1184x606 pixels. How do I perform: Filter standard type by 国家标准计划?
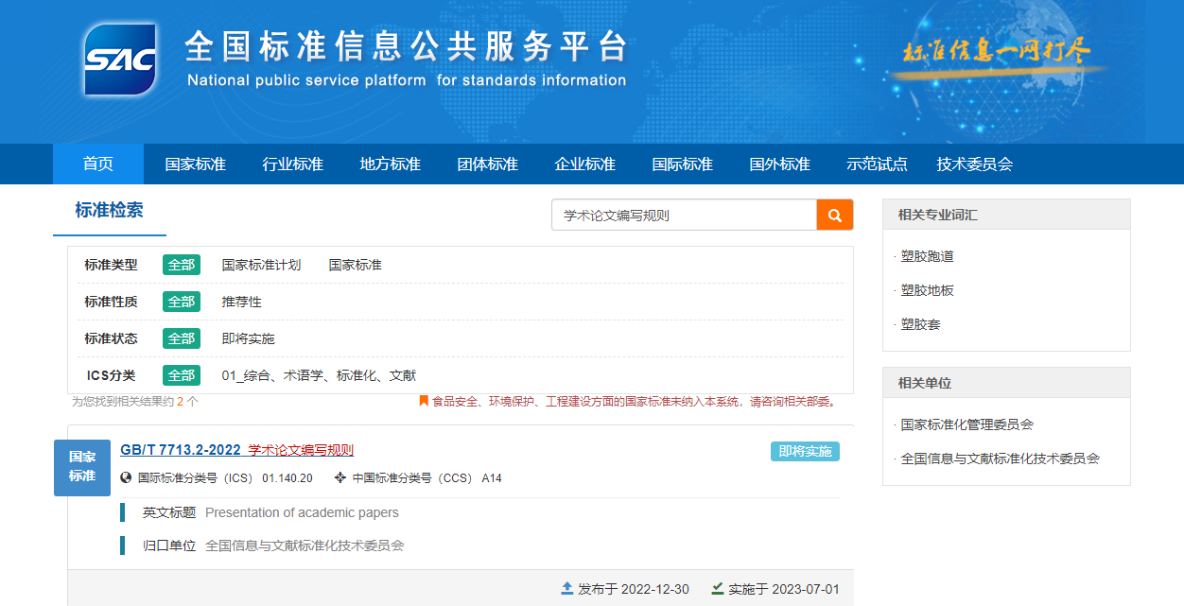click(x=261, y=265)
